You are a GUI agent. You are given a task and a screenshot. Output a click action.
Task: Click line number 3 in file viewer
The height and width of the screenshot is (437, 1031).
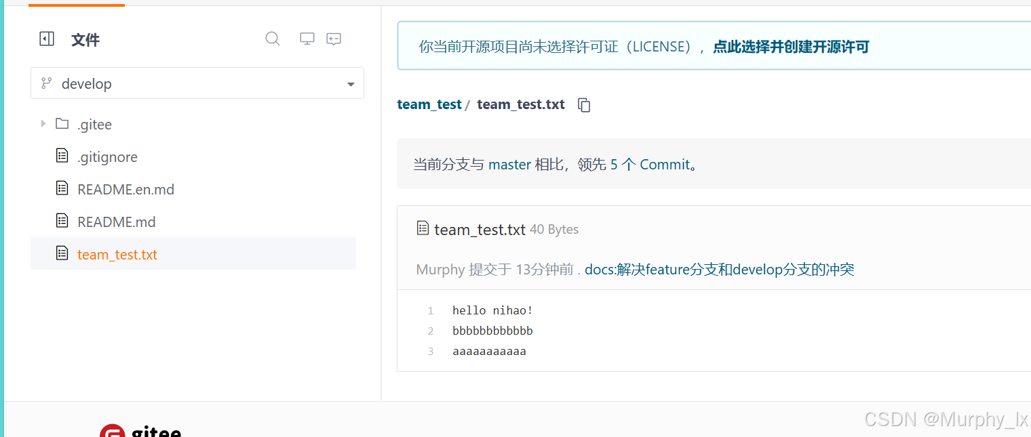point(430,352)
